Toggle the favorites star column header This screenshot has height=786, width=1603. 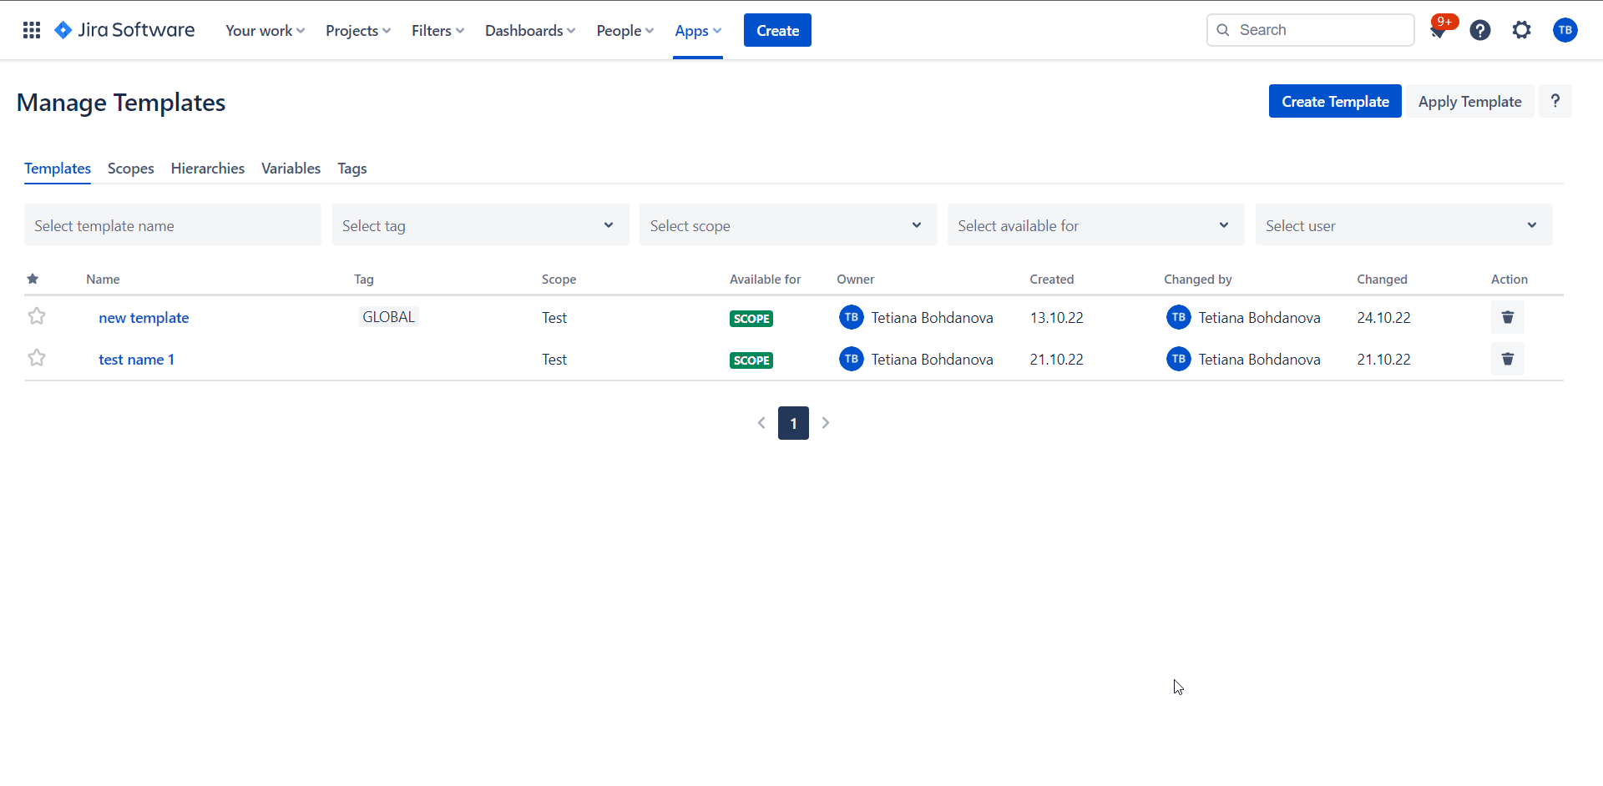(x=33, y=280)
